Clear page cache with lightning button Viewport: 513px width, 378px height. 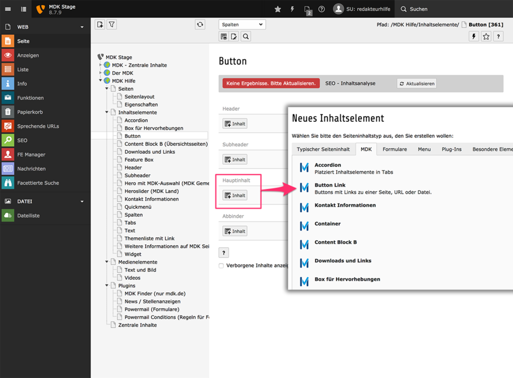point(474,36)
